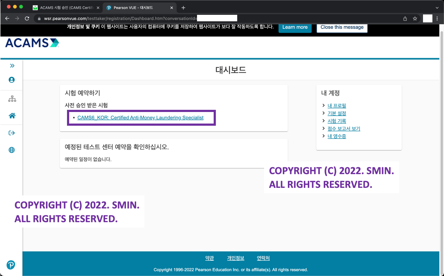Click the Learn more button
Screen dimensions: 444x276
(x=295, y=27)
